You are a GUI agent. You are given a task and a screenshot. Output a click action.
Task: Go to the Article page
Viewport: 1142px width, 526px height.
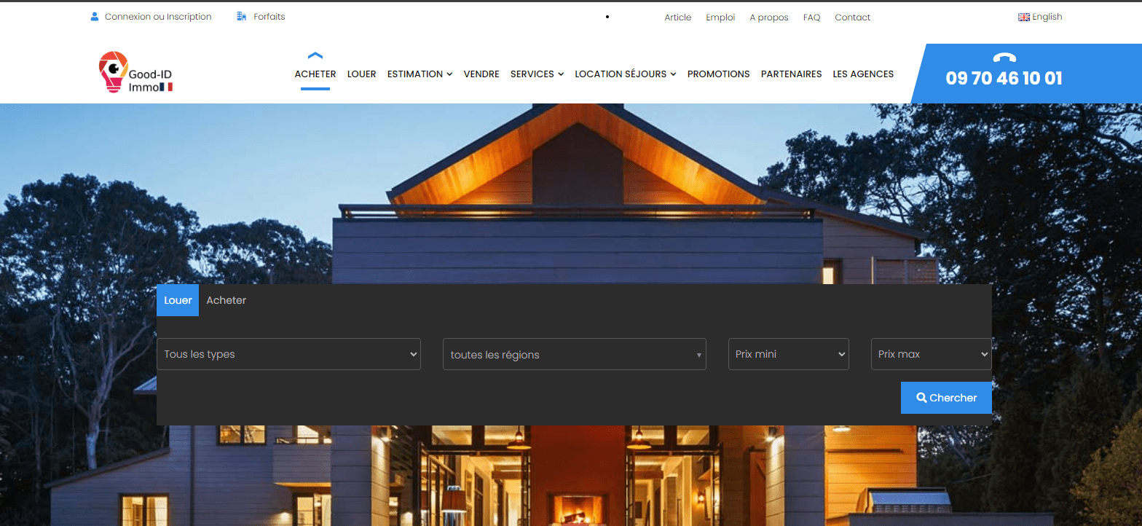677,17
